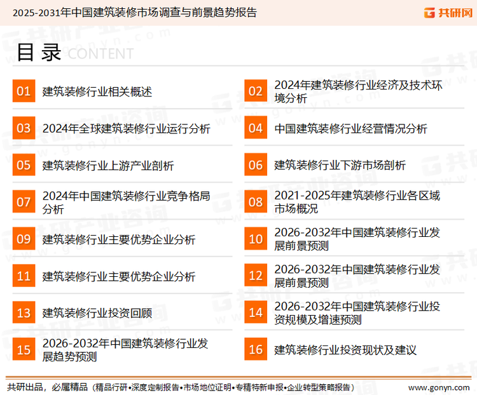Click the 目录 heading

[39, 53]
